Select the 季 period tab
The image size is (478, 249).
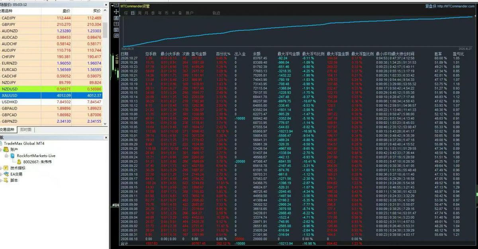click(153, 13)
